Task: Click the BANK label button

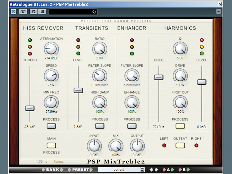Action: (53, 170)
